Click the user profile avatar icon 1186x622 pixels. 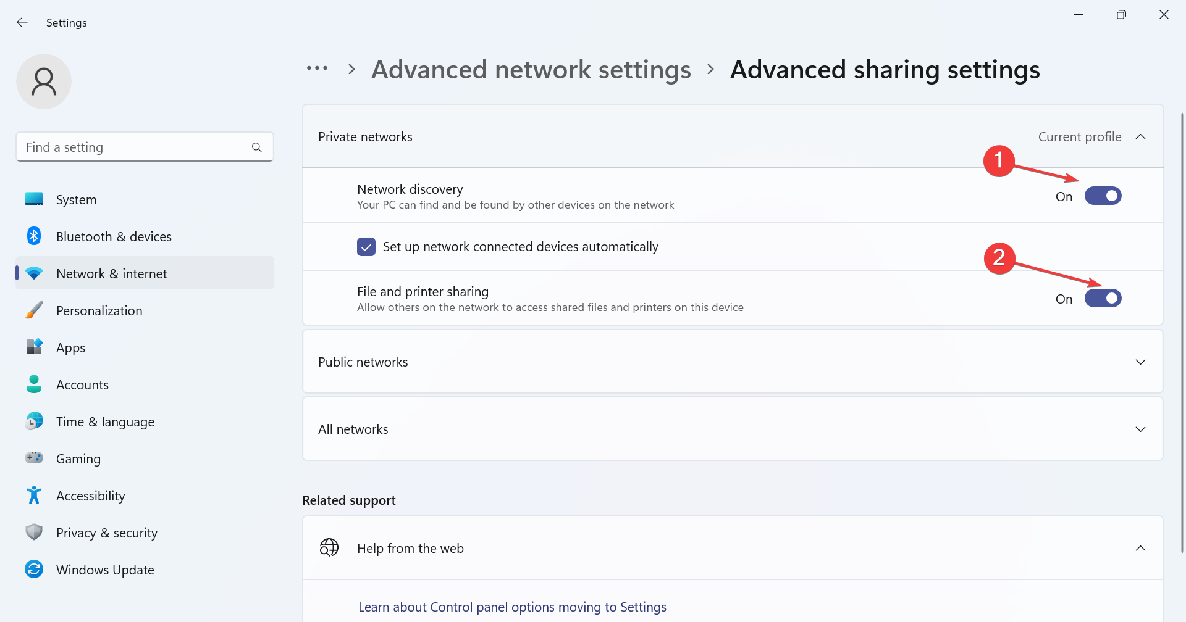point(44,81)
